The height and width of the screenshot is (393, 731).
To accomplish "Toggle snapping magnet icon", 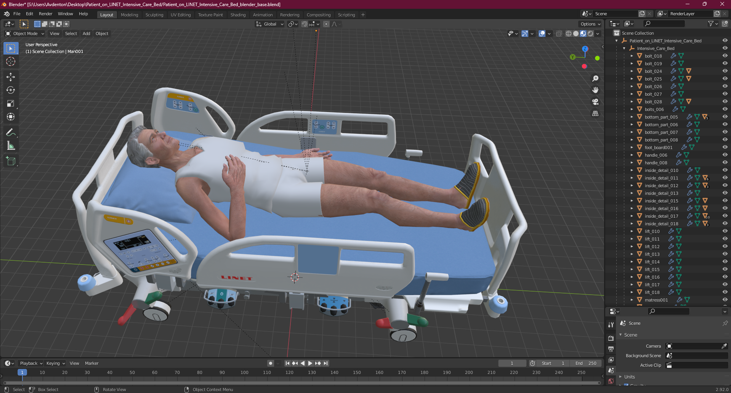I will [305, 24].
